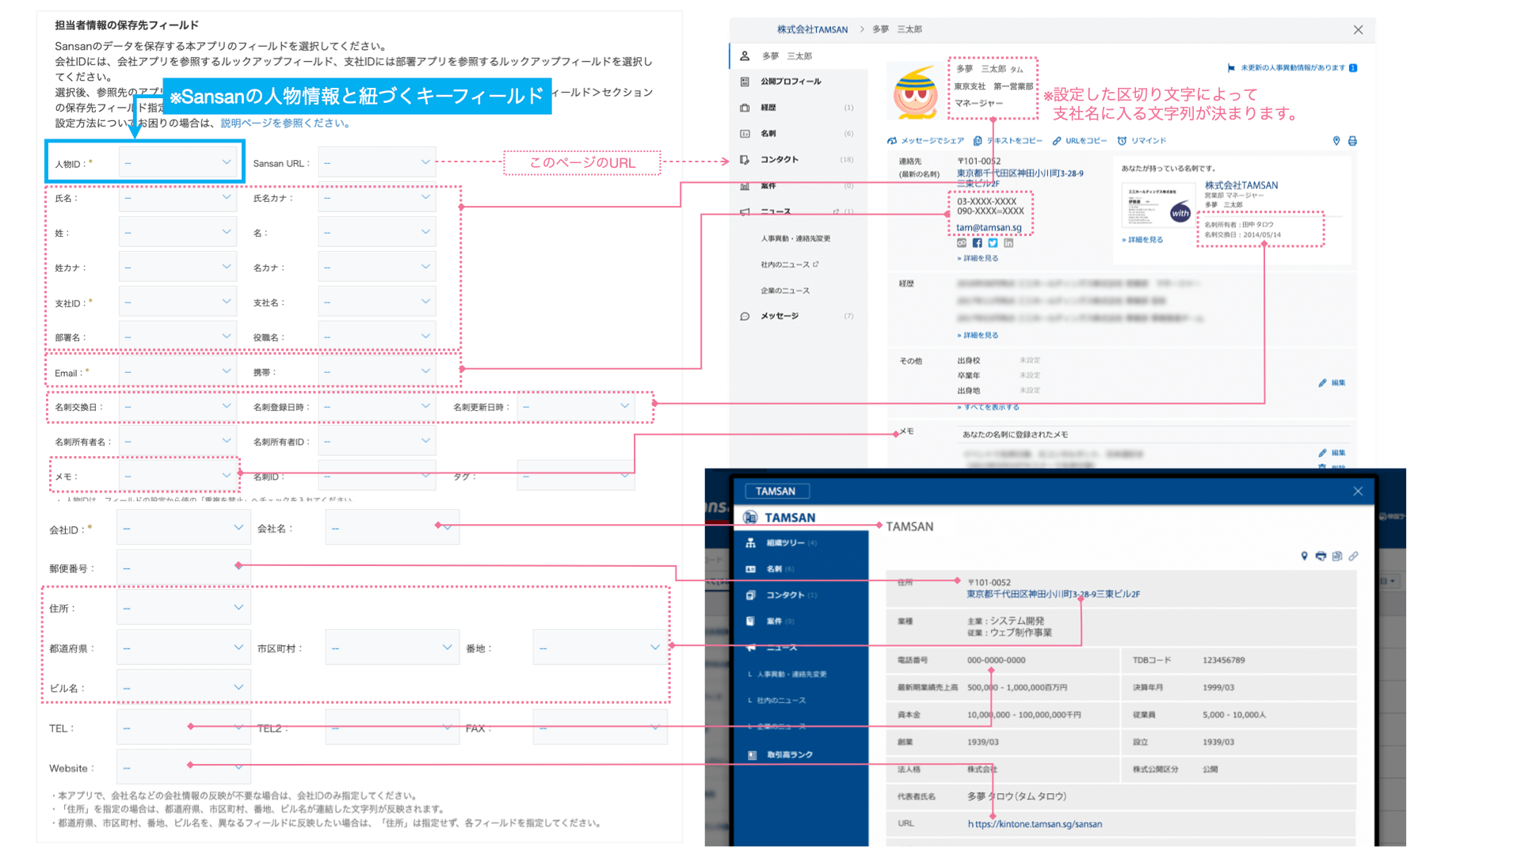Click the printer icon in person profile
The image size is (1521, 855).
(x=1352, y=141)
